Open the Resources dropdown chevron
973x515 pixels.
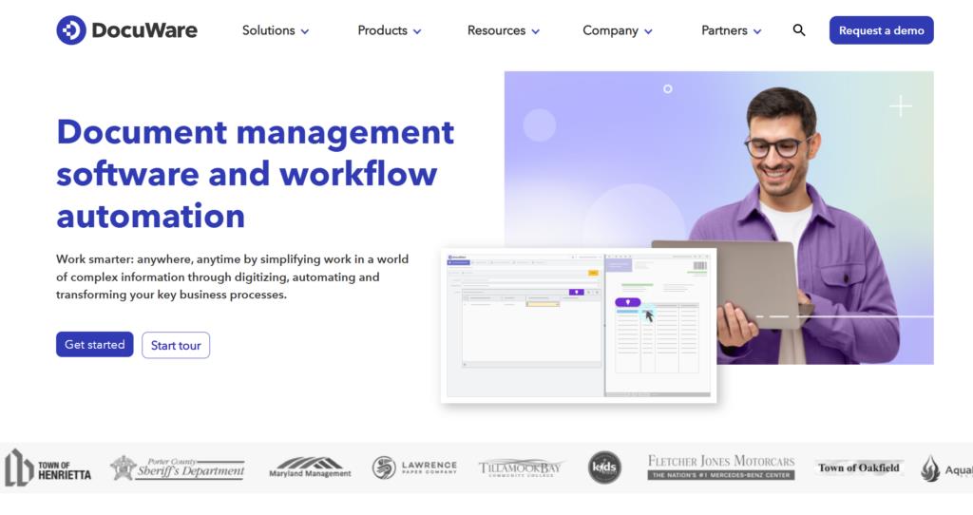pos(536,31)
